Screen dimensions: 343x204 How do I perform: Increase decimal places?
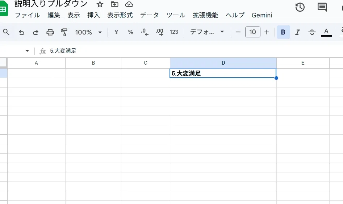click(159, 32)
